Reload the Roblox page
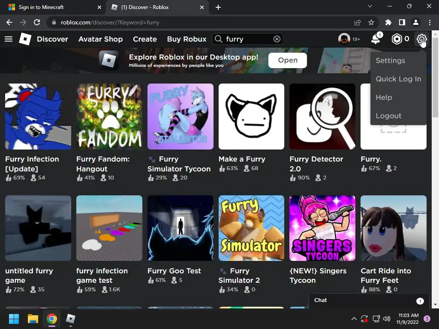439x329 pixels. [37, 22]
